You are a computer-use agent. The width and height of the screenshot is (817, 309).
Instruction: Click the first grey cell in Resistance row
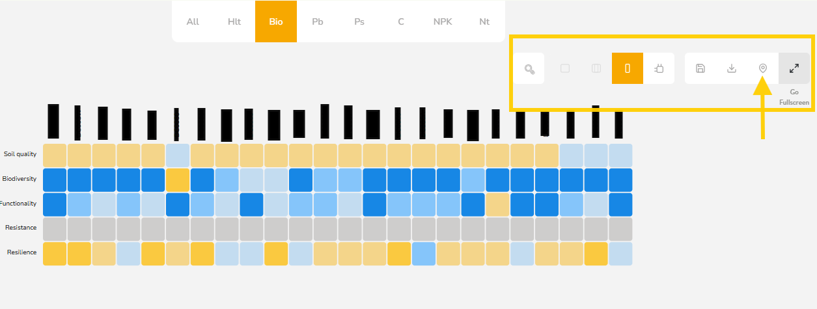[x=55, y=229]
